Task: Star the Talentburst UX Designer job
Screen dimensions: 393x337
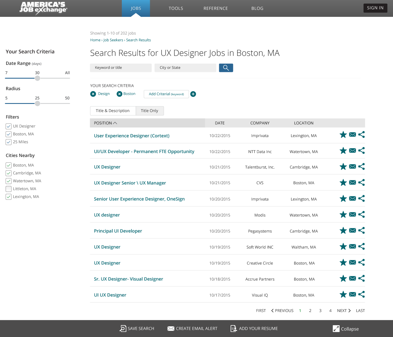Action: pos(343,167)
